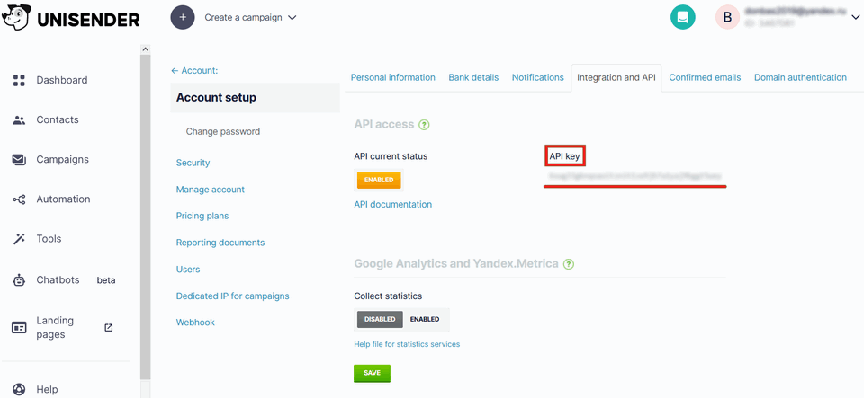Image resolution: width=864 pixels, height=398 pixels.
Task: Open the Security settings link
Action: [x=193, y=163]
